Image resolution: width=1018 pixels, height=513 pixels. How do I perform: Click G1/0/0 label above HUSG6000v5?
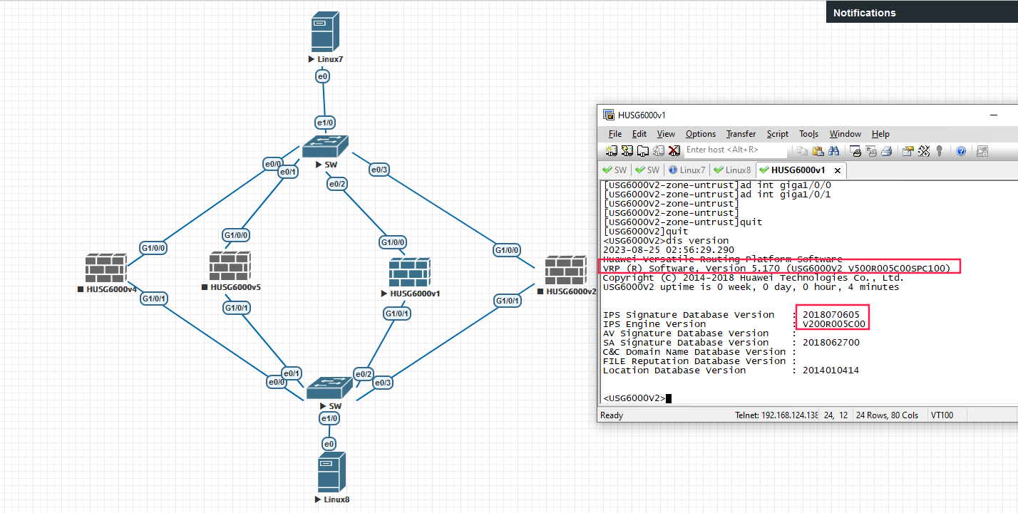click(x=236, y=234)
